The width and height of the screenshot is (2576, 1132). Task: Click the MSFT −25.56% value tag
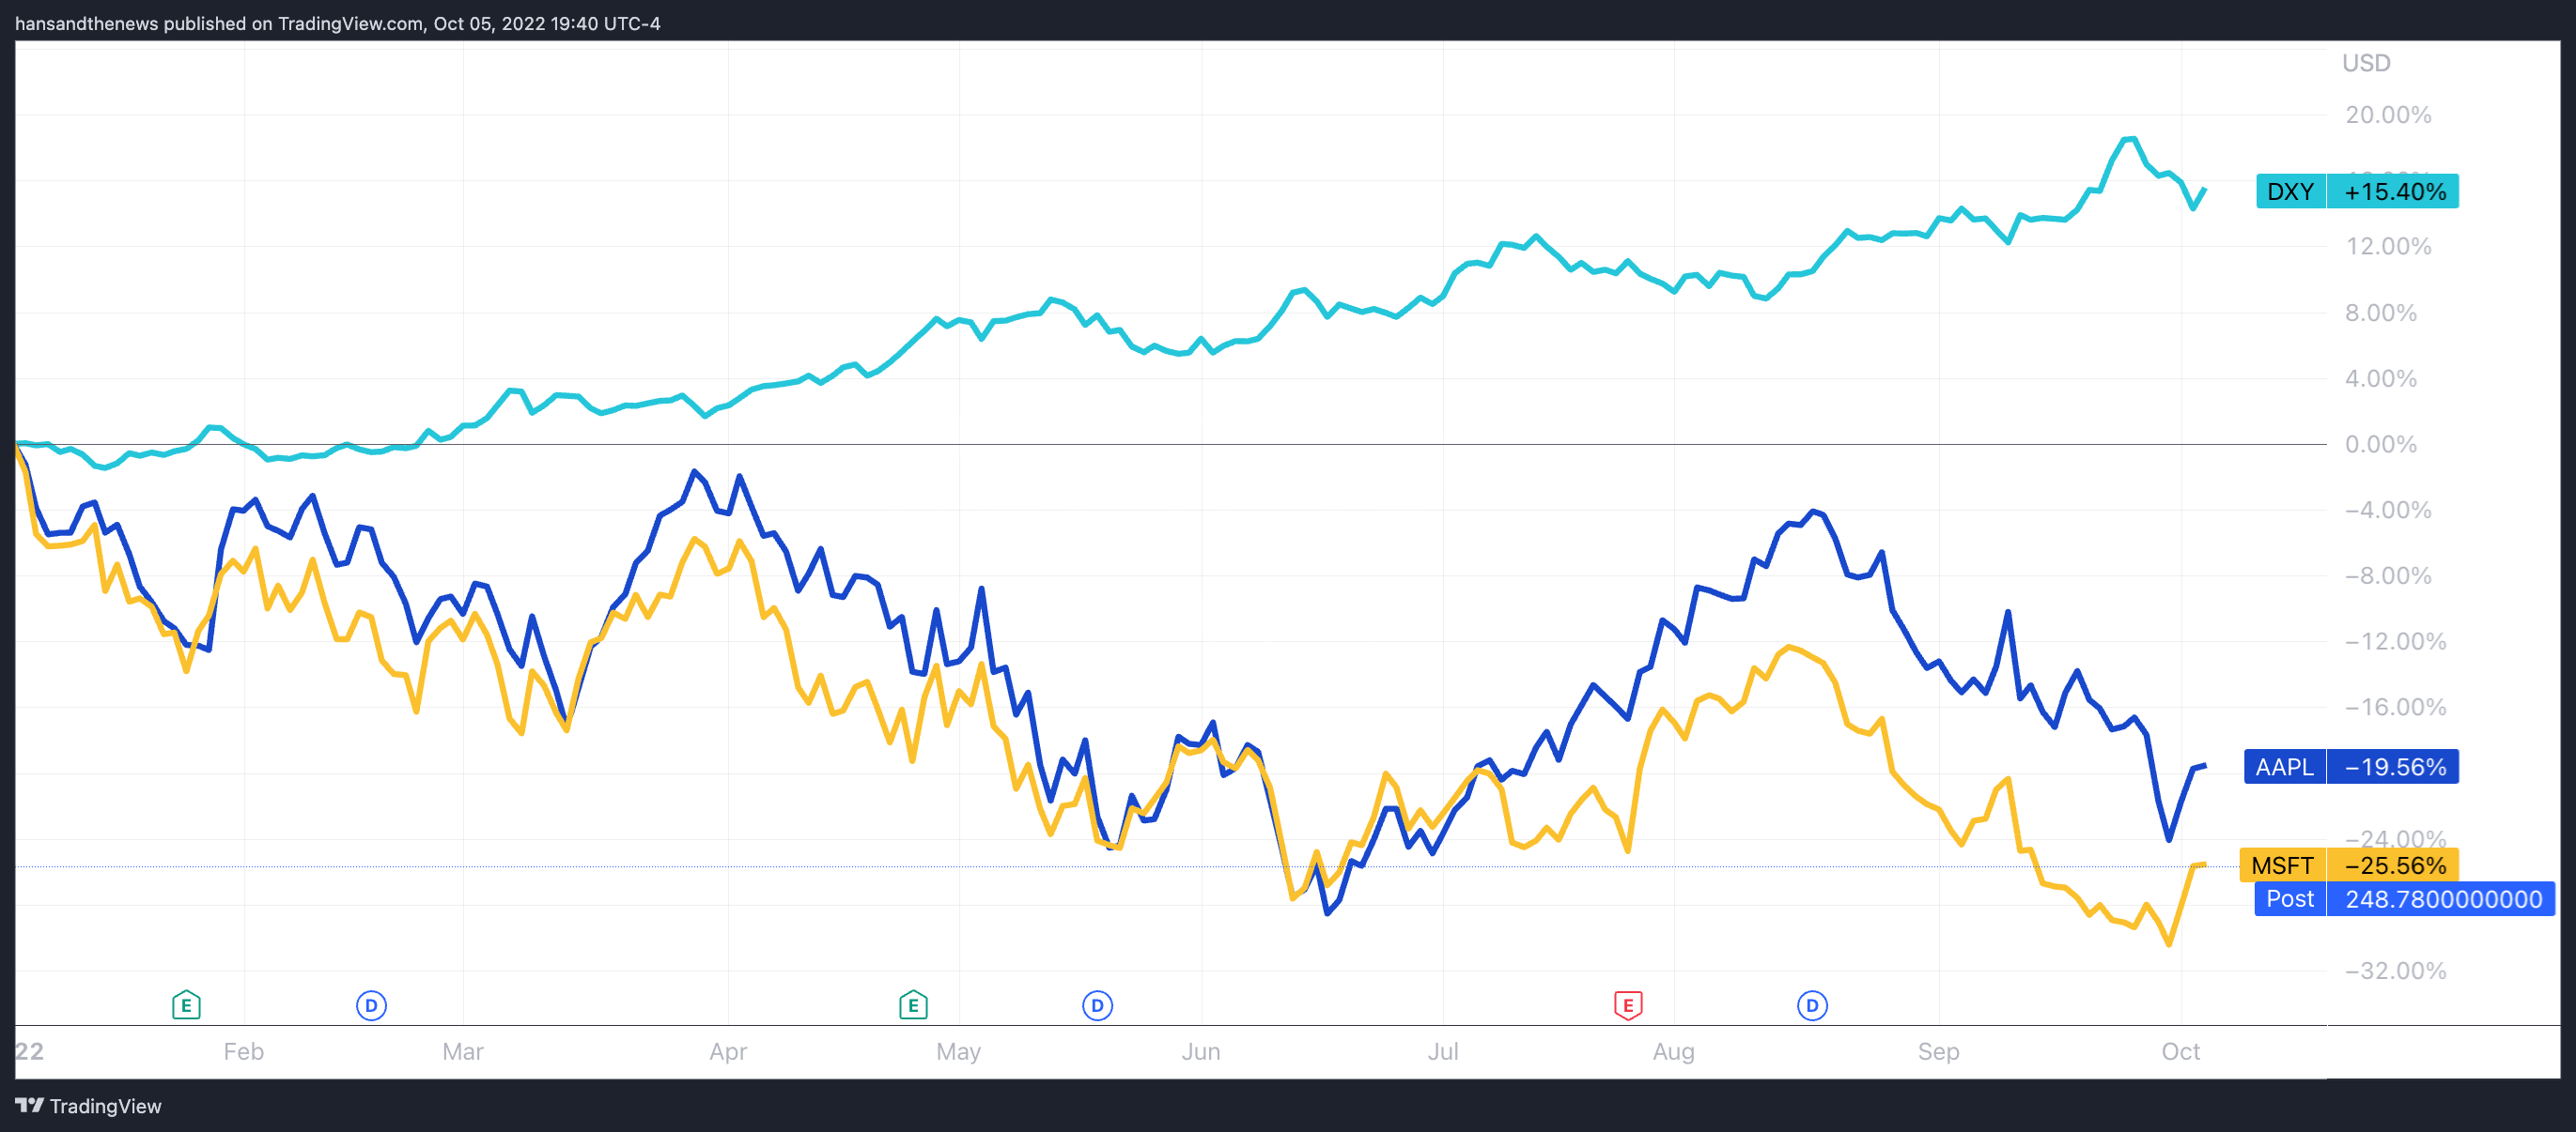coord(2394,865)
